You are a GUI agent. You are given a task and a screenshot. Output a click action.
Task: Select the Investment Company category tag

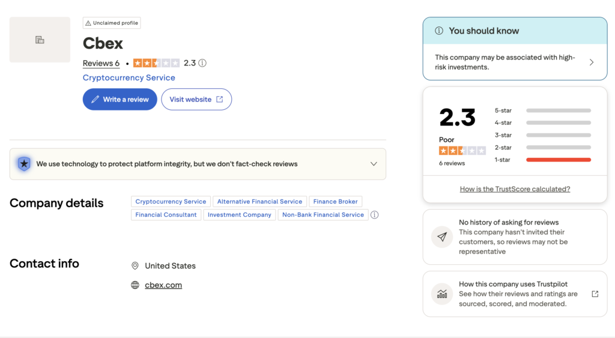(x=239, y=215)
